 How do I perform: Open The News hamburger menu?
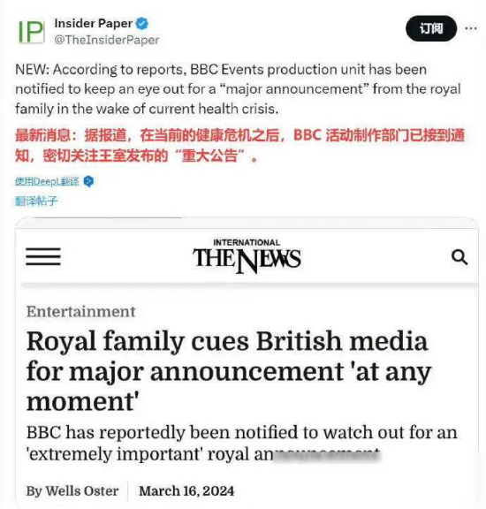pyautogui.click(x=43, y=256)
